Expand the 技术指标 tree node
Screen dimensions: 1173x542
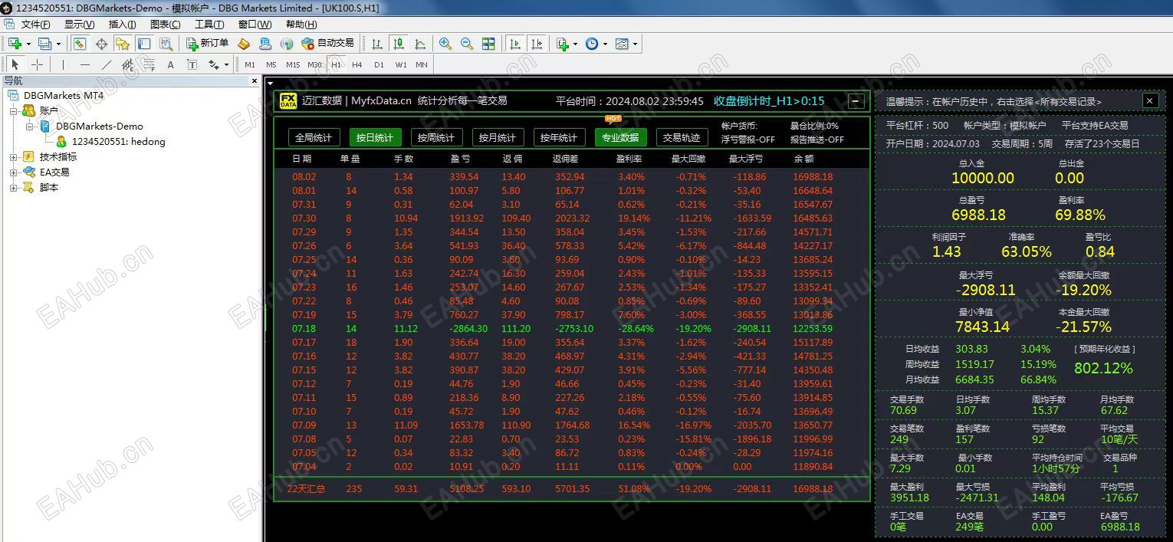[14, 156]
